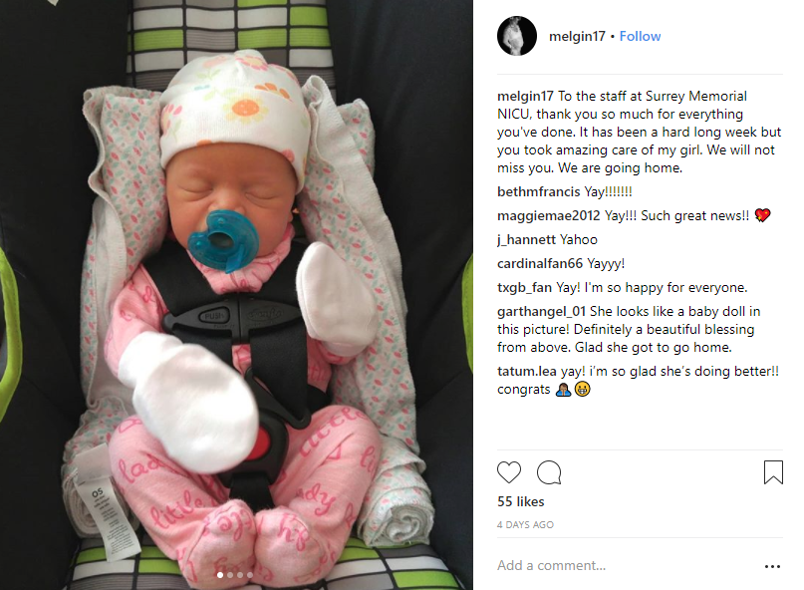
Task: Like the post with heart icon
Action: click(x=509, y=472)
